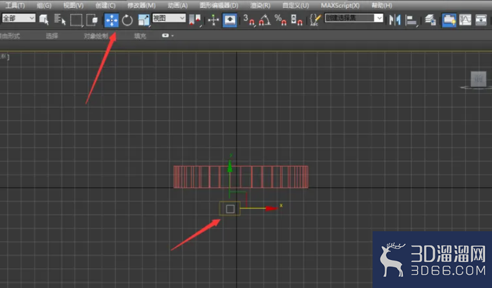492x288 pixels.
Task: Open the 视图(V) menu
Action: (x=73, y=5)
